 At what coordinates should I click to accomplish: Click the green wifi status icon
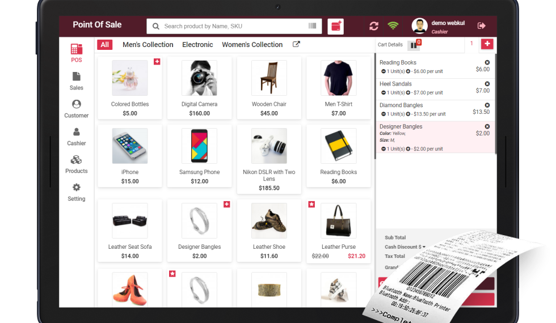(x=393, y=25)
